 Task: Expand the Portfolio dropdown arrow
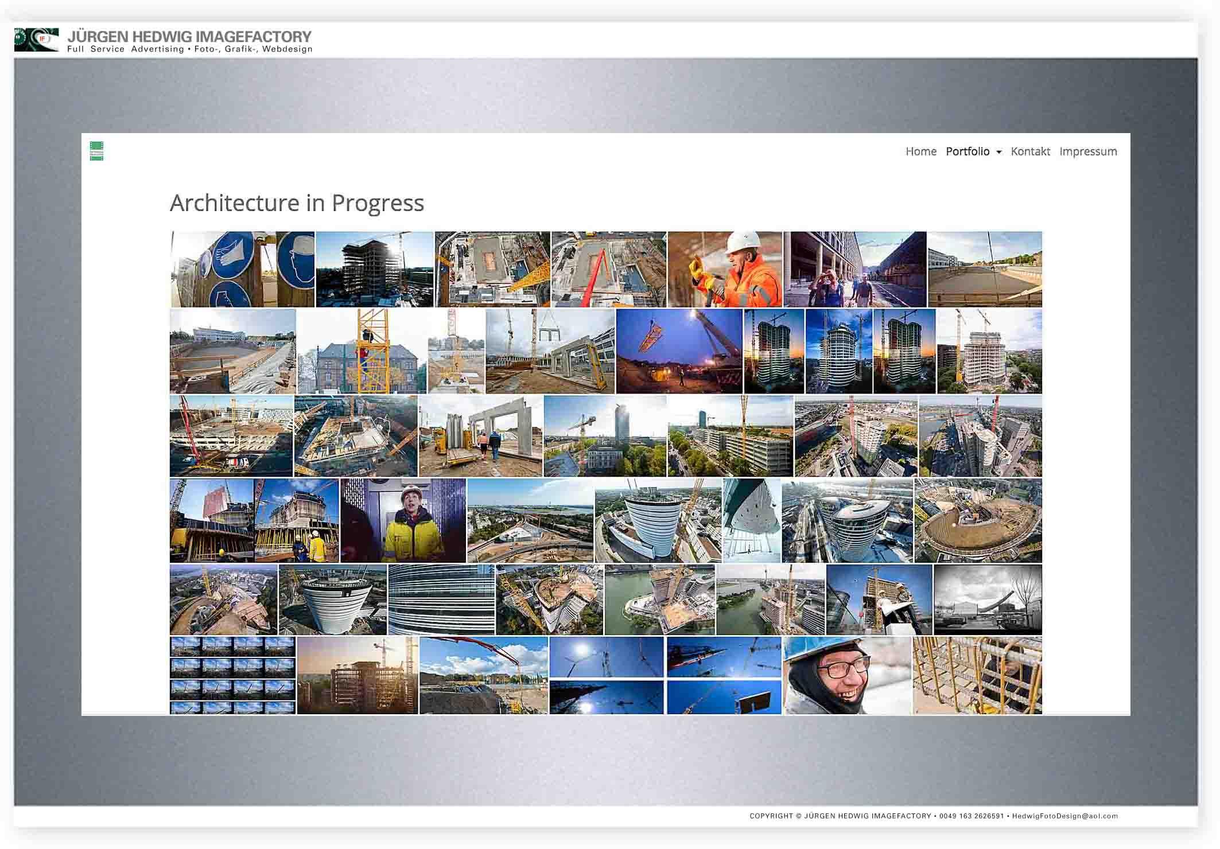(999, 152)
